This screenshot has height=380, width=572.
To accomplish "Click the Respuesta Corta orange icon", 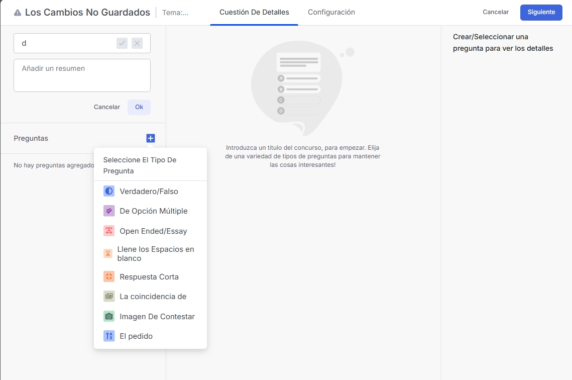I will (108, 276).
